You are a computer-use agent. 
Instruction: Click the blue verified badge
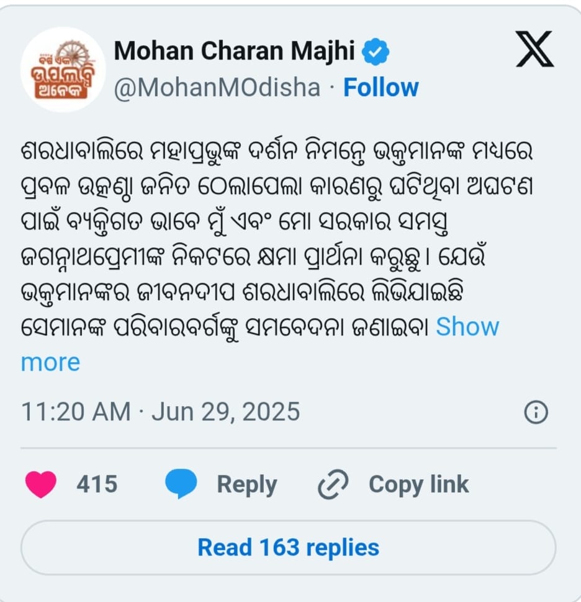376,52
